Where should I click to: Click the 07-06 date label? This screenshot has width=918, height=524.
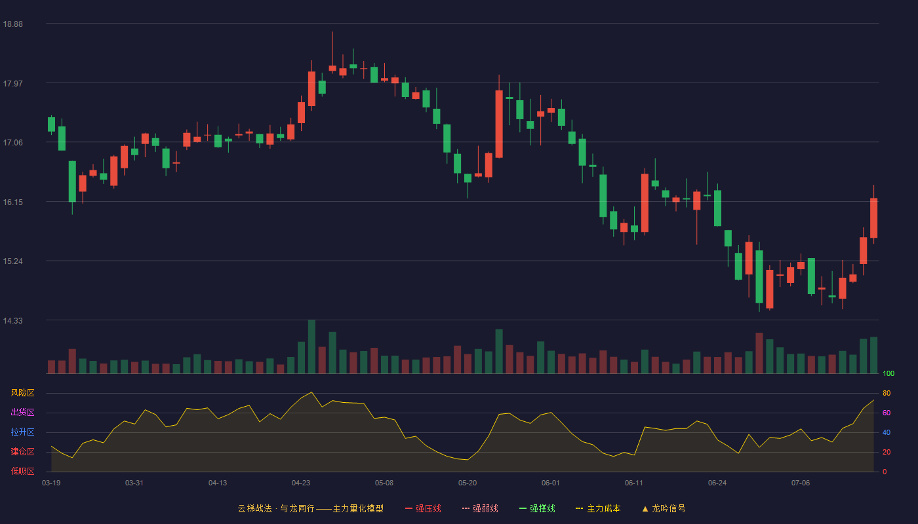tap(801, 483)
